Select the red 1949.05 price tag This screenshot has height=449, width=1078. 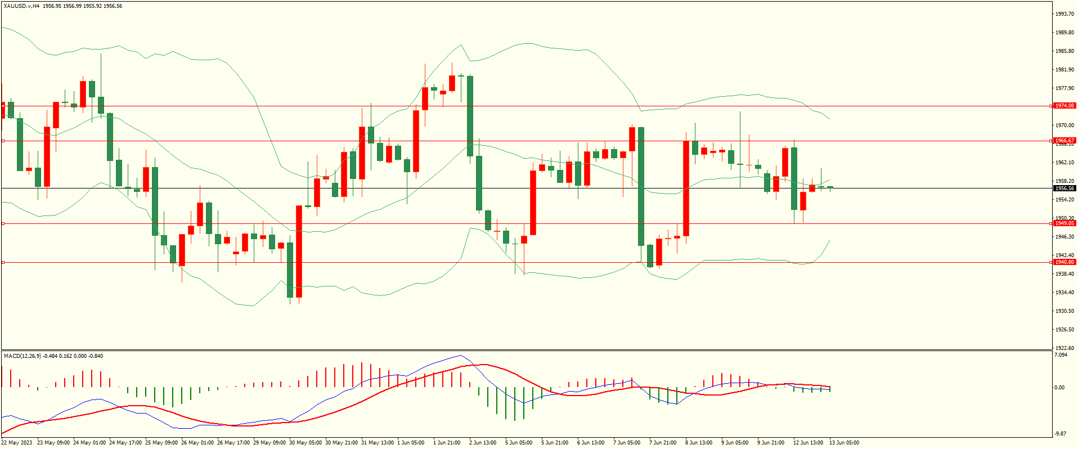(x=1064, y=223)
